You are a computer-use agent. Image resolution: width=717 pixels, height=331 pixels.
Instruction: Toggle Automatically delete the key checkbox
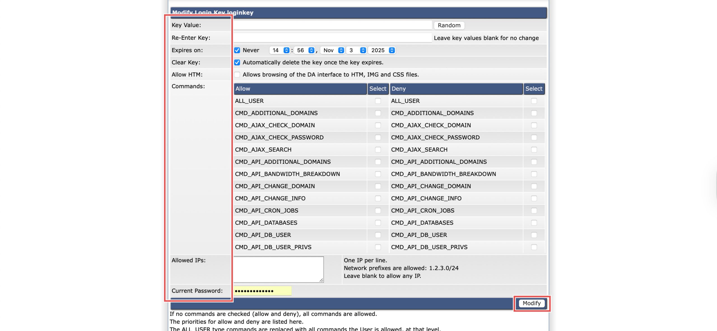pyautogui.click(x=237, y=62)
